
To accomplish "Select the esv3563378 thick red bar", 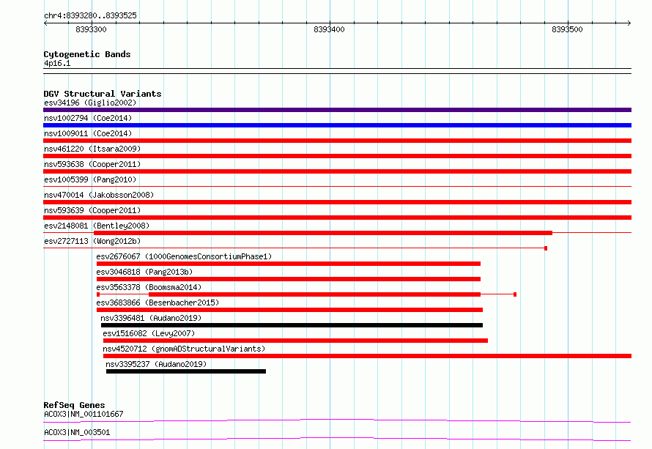I will (315, 294).
